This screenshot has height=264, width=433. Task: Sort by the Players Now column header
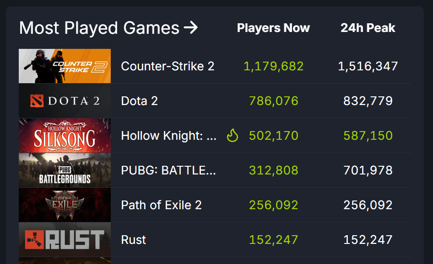(x=273, y=28)
